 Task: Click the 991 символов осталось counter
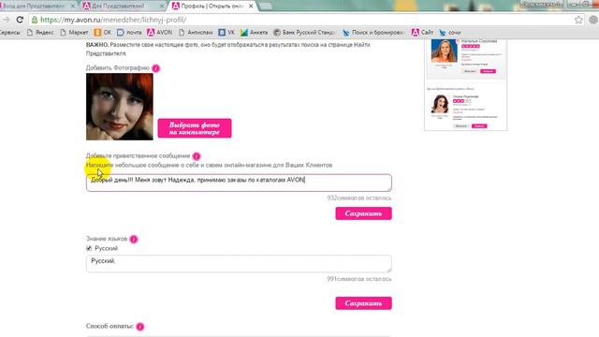[359, 279]
